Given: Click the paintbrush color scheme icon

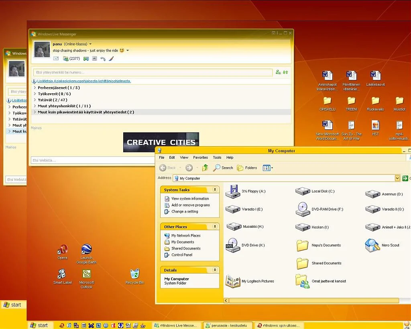Looking at the screenshot, I should click(111, 59).
